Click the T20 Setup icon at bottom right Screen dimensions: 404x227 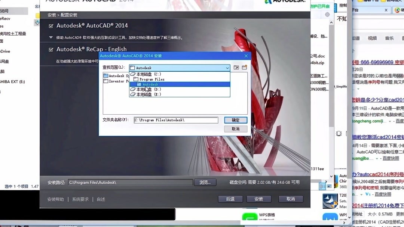pos(331,200)
